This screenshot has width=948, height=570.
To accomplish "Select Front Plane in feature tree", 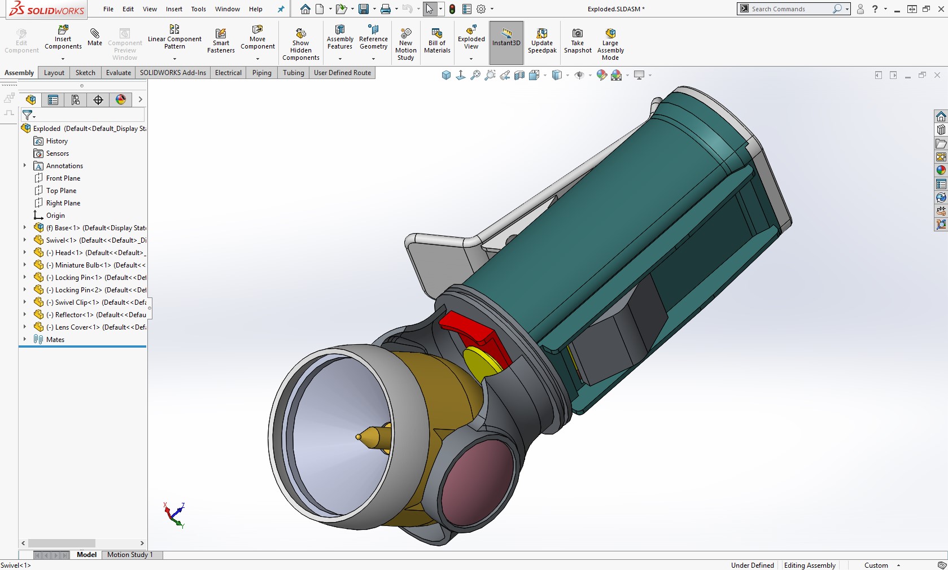I will (x=63, y=178).
